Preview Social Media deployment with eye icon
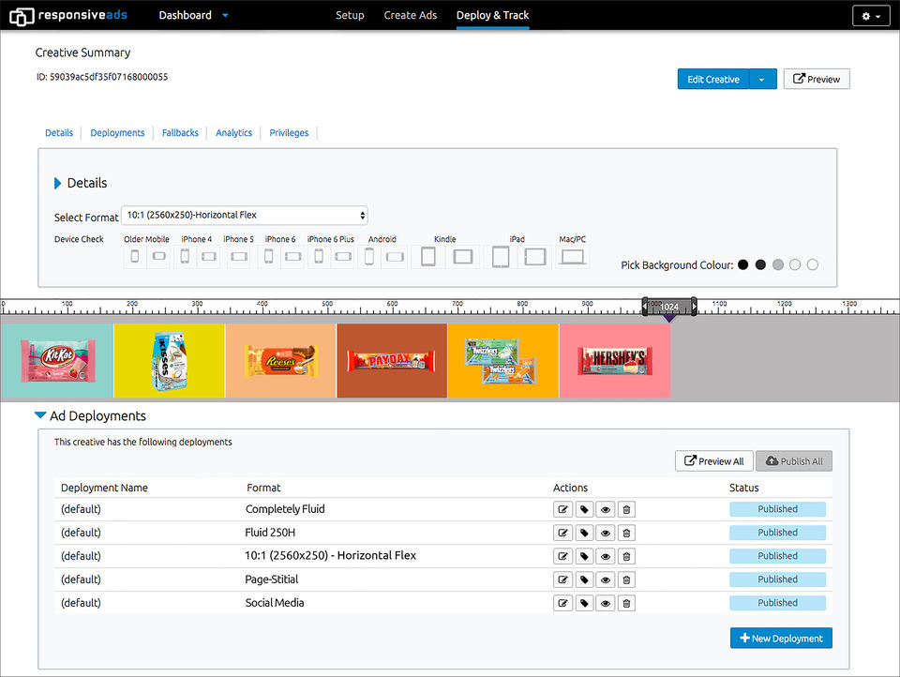Viewport: 900px width, 677px height. [606, 604]
